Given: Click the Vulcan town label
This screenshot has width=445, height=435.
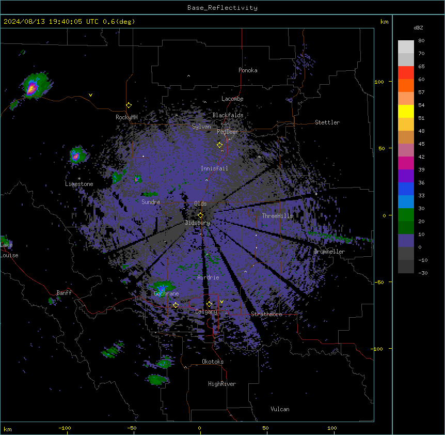Looking at the screenshot, I should pyautogui.click(x=280, y=409).
